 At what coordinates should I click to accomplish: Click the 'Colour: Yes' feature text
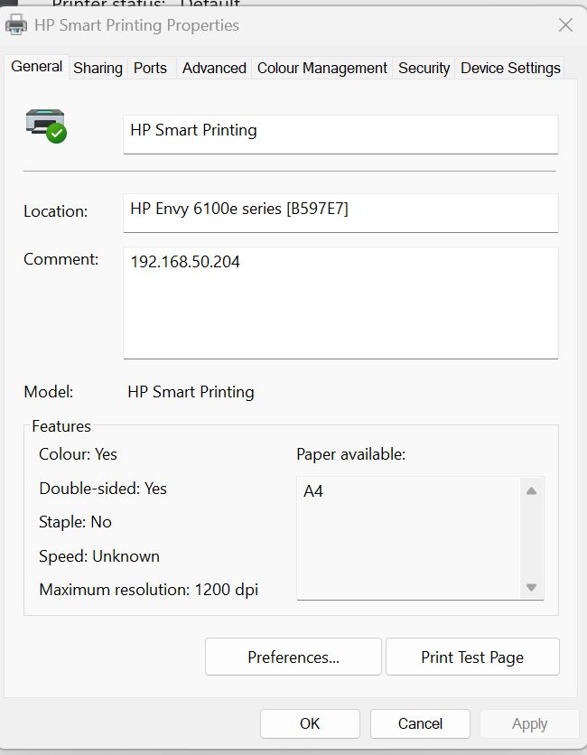click(x=78, y=454)
